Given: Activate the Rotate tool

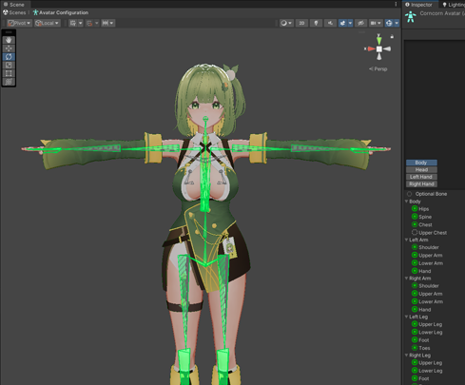Looking at the screenshot, I should coord(9,57).
